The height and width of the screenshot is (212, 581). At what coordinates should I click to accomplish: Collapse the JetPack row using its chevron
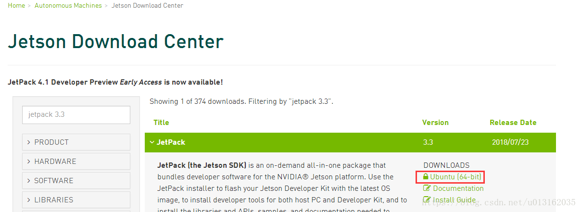coord(152,142)
